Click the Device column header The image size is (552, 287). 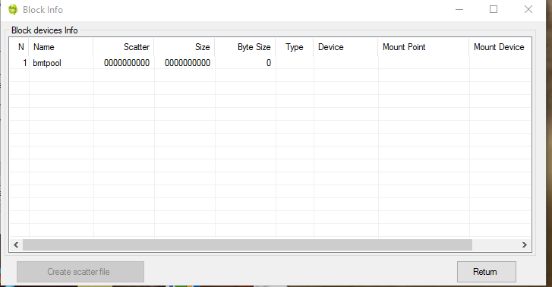click(345, 47)
